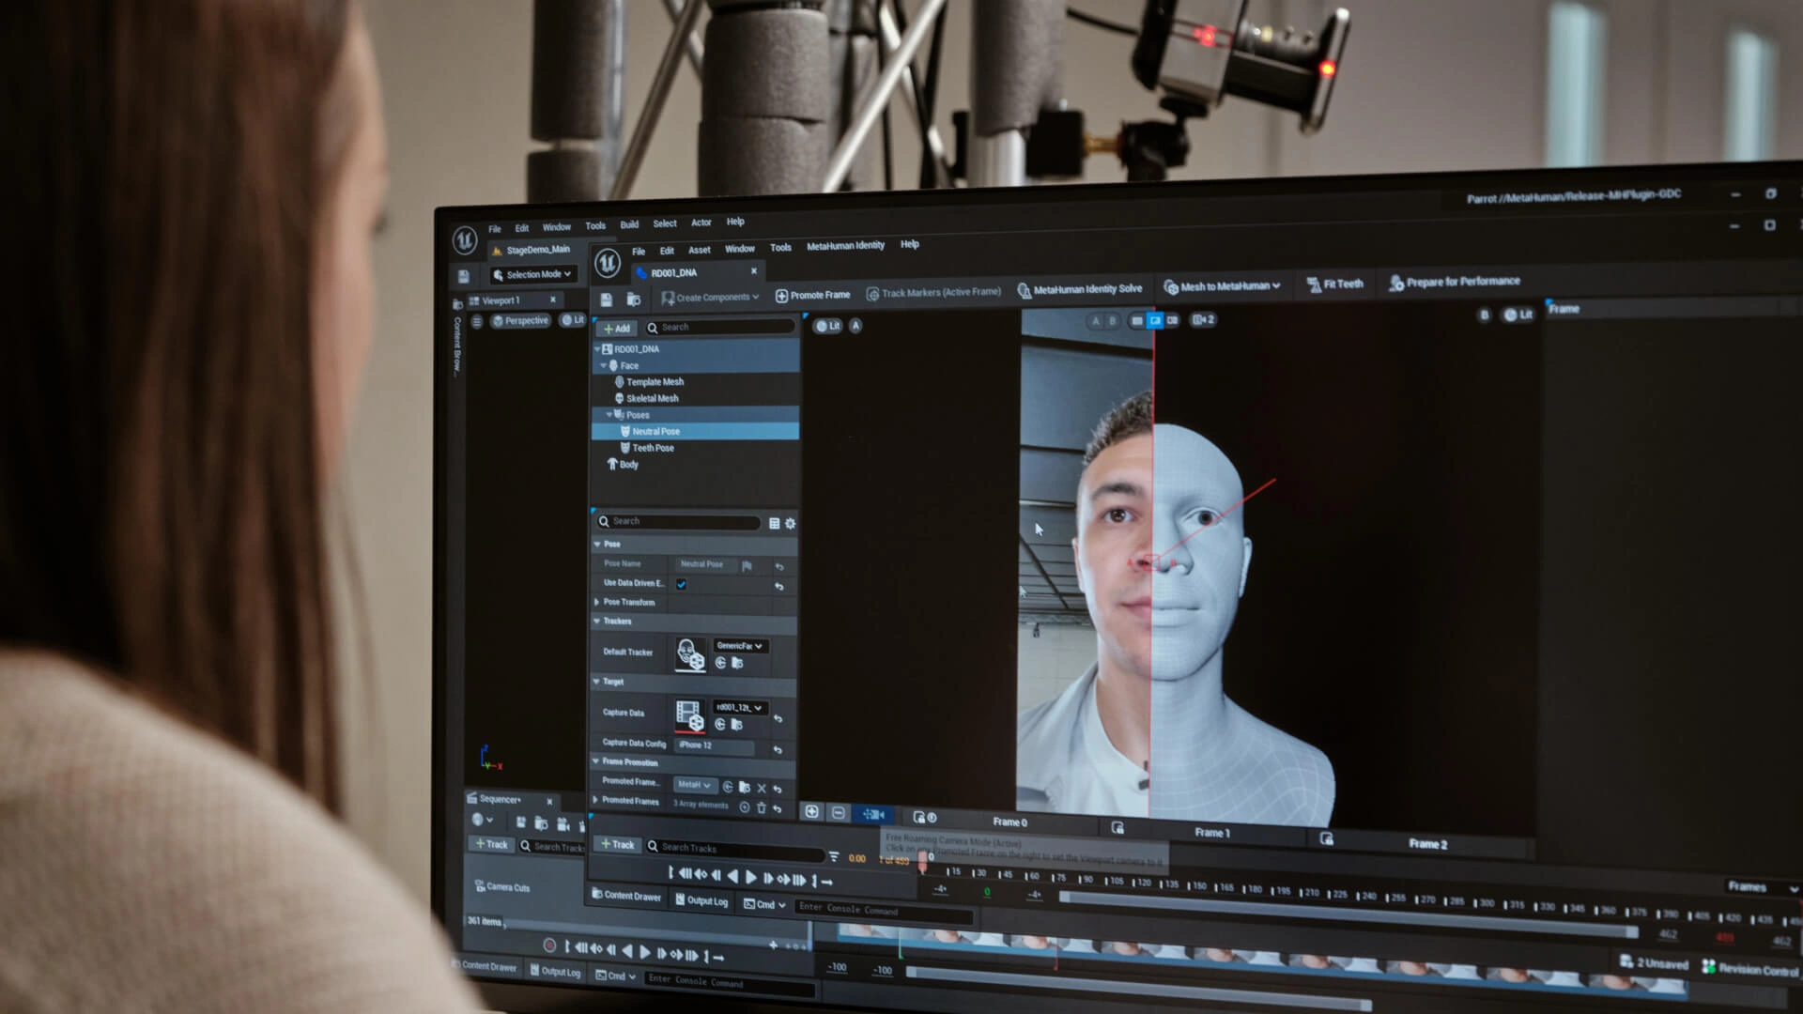Collapse the Face node in the tree

(x=603, y=365)
